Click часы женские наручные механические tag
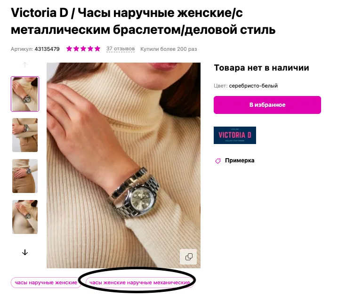The width and height of the screenshot is (338, 297). point(140,282)
